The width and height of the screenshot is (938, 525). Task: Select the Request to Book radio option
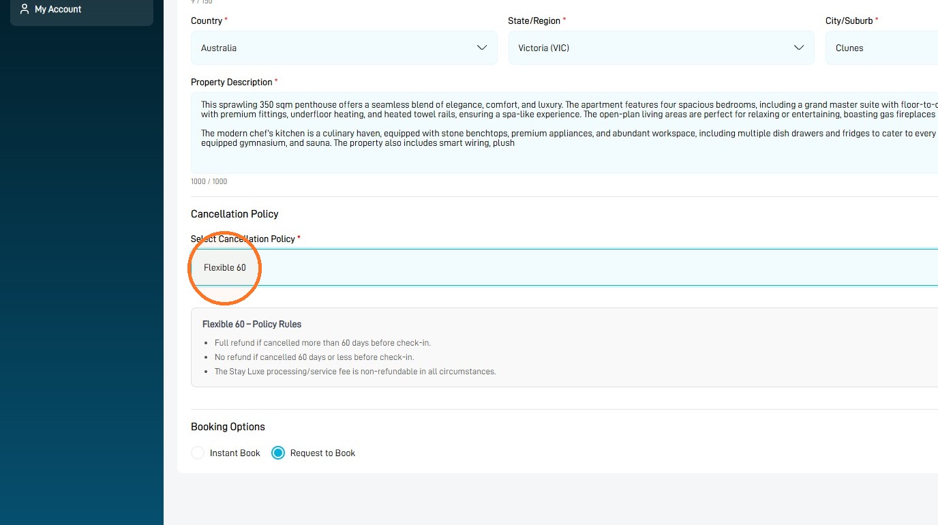278,453
